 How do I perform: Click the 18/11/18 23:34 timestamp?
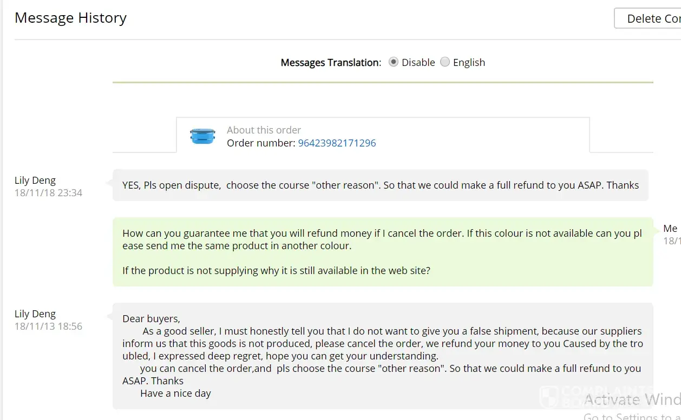(x=48, y=193)
